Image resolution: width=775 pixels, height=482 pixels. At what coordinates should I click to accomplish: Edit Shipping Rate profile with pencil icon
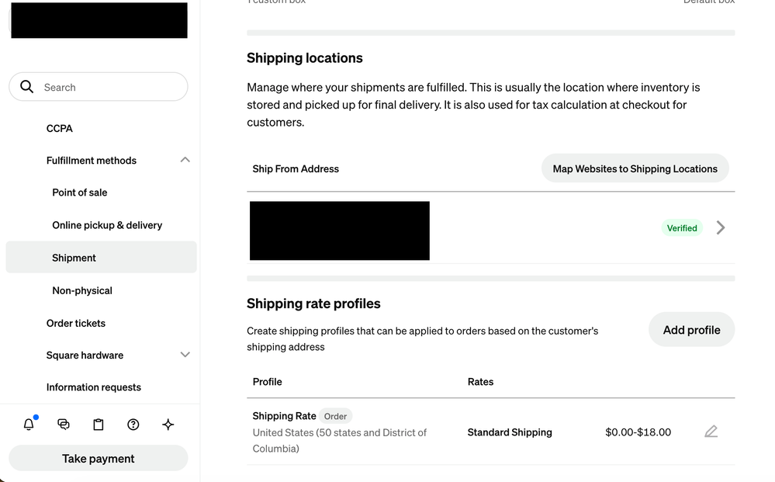tap(711, 432)
